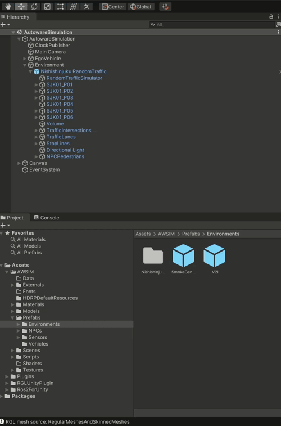Click the TrafficLanes cube icon
Image resolution: width=281 pixels, height=426 pixels.
coord(42,137)
